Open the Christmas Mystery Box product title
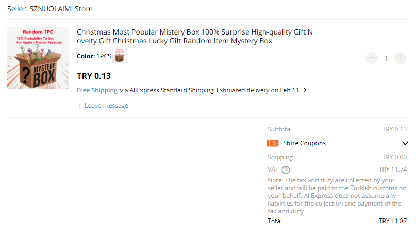 (194, 37)
